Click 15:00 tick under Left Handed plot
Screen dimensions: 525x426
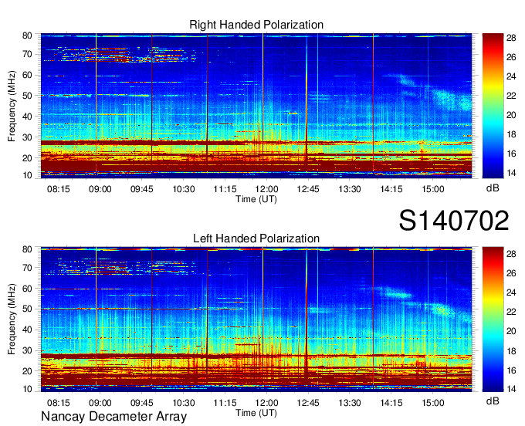(432, 403)
